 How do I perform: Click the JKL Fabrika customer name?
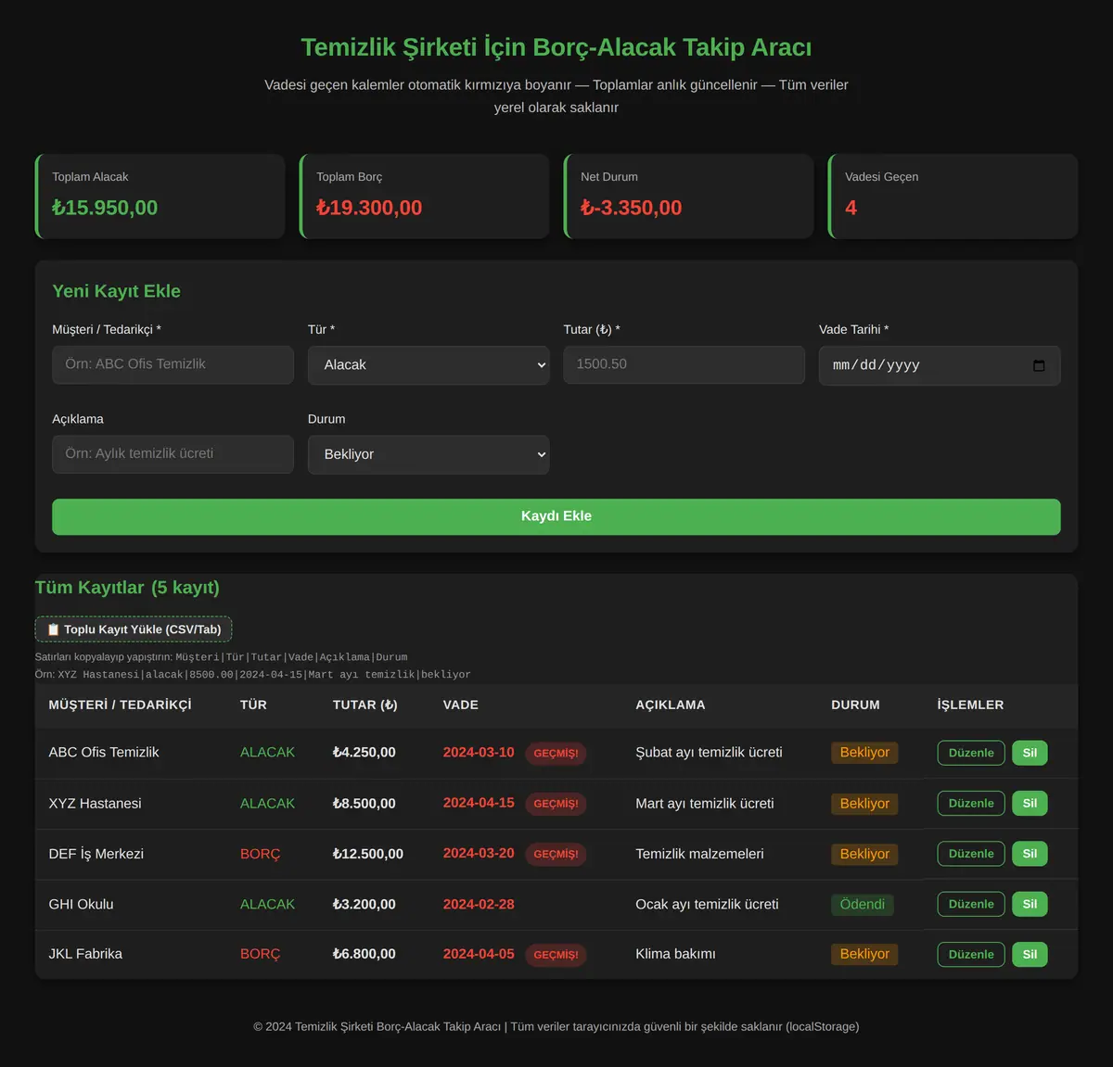pyautogui.click(x=85, y=954)
